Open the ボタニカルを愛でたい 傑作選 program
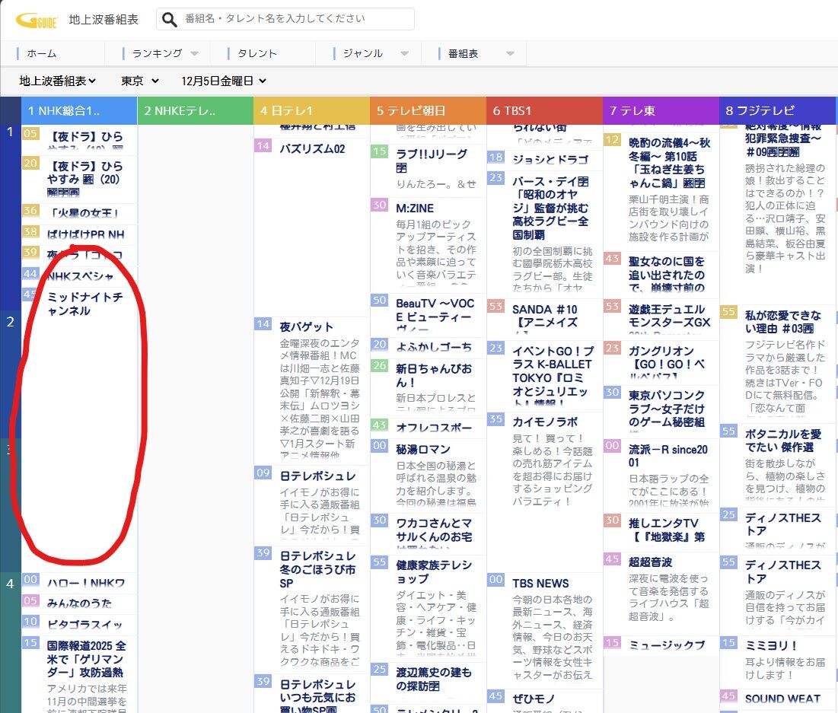838x713 pixels. coord(783,441)
